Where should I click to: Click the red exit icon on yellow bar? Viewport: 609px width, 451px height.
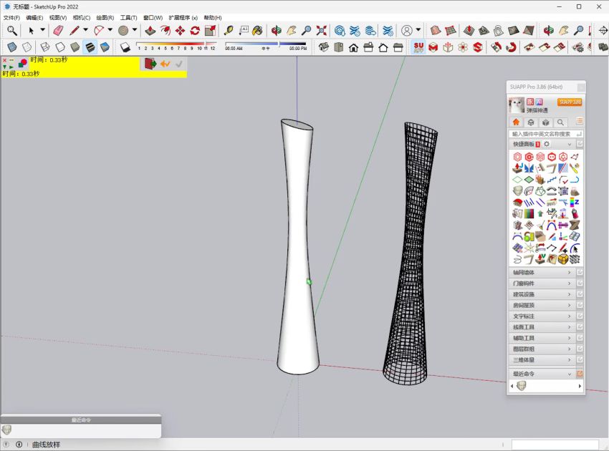[x=150, y=64]
